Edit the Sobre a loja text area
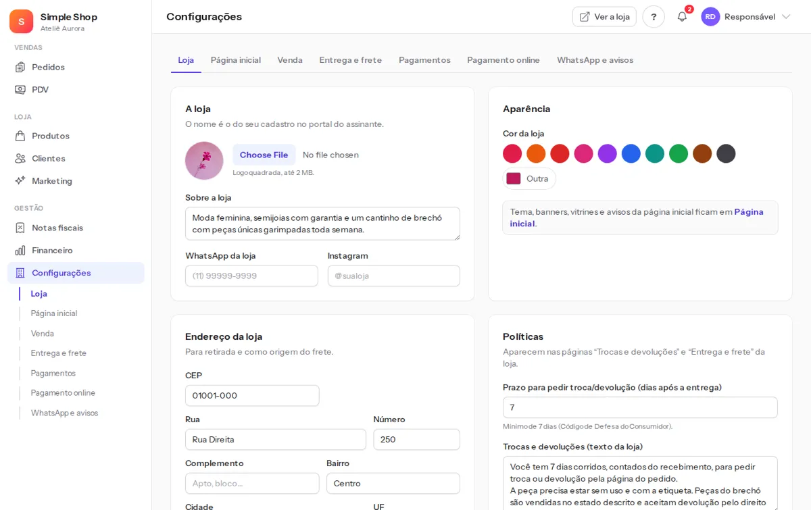The width and height of the screenshot is (811, 510). coord(322,224)
